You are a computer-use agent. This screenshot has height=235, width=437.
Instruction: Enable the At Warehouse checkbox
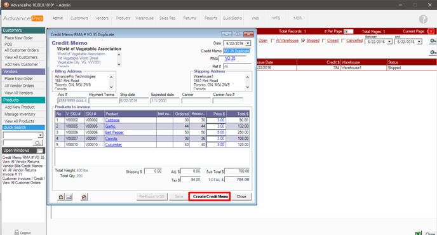click(273, 41)
